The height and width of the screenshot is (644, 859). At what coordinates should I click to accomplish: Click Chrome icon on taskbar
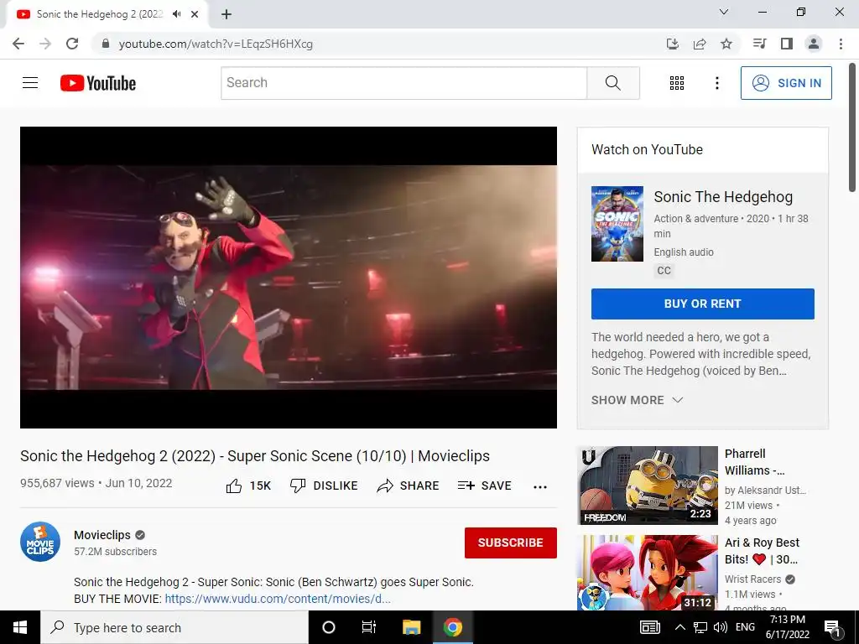(x=452, y=627)
